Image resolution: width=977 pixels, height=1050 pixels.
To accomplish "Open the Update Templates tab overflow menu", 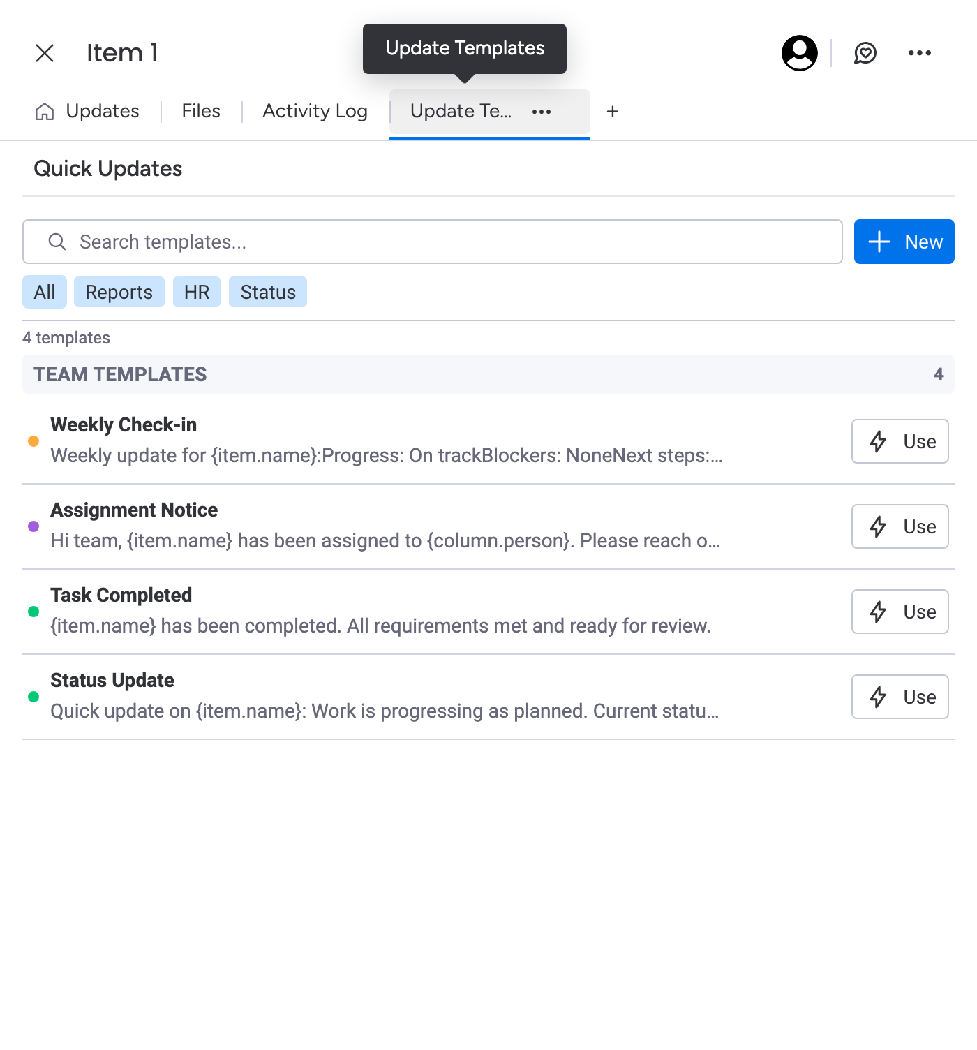I will 542,112.
